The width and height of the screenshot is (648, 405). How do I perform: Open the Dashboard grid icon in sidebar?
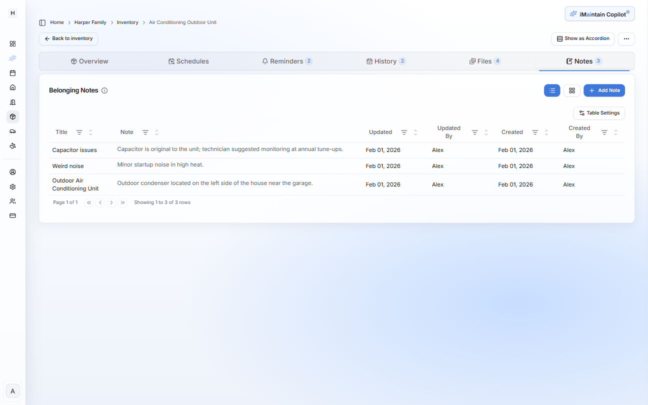[x=12, y=43]
